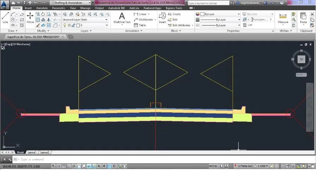Click the Multiline Text tool
The width and height of the screenshot is (316, 170).
tap(122, 18)
